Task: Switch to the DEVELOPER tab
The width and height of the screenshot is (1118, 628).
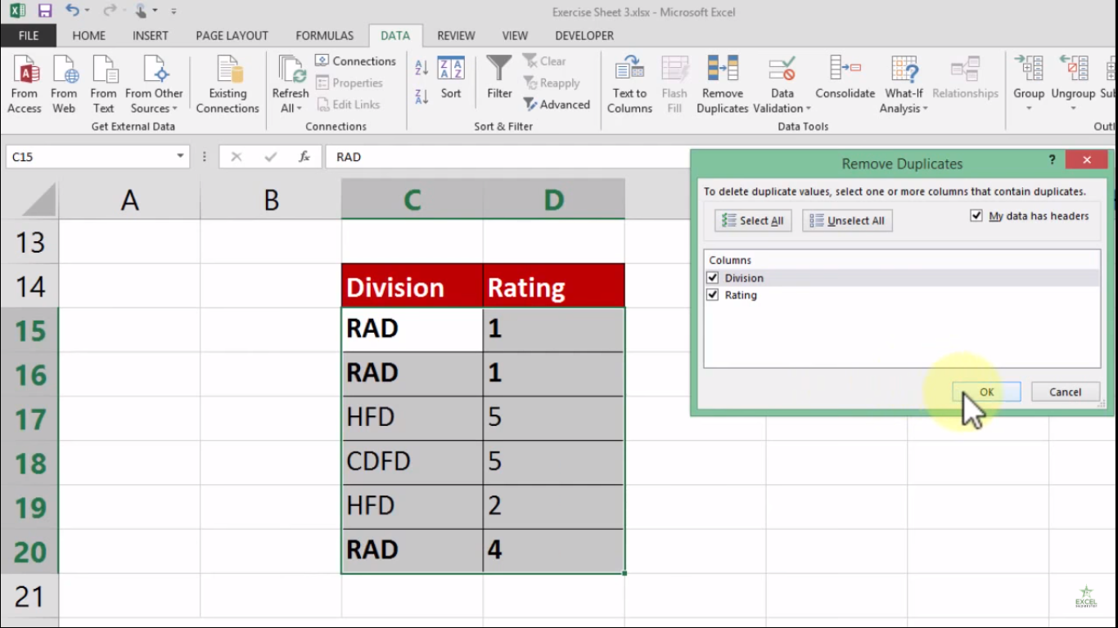Action: pyautogui.click(x=584, y=36)
